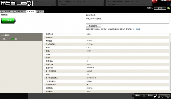
Task: Confirm with the 確定(O) button
Action: 138,95
